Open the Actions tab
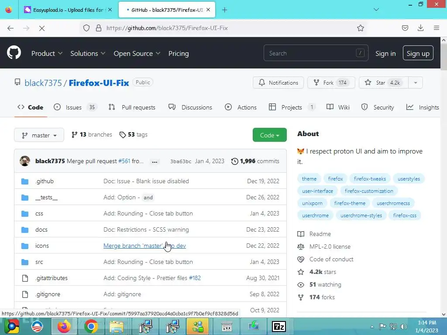 [x=241, y=107]
